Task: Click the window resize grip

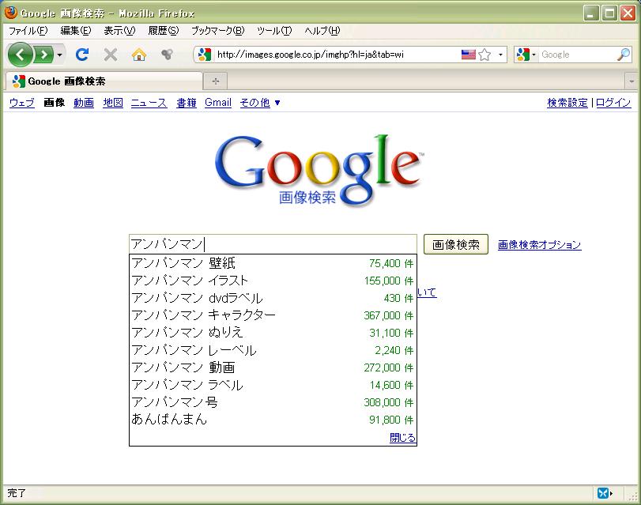Action: (633, 496)
